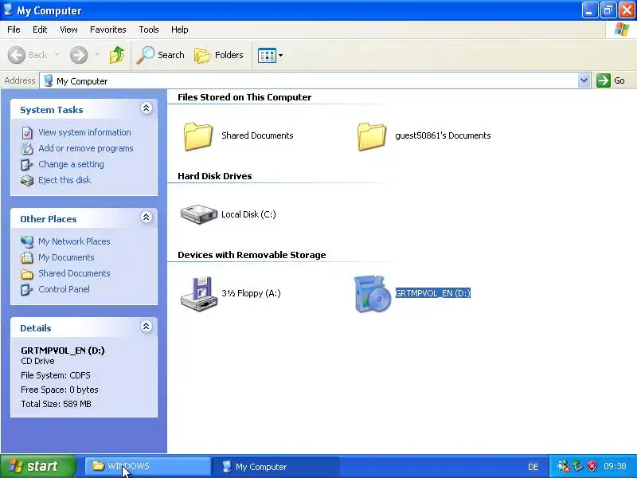This screenshot has width=637, height=478.
Task: Click the green Go button
Action: [610, 80]
